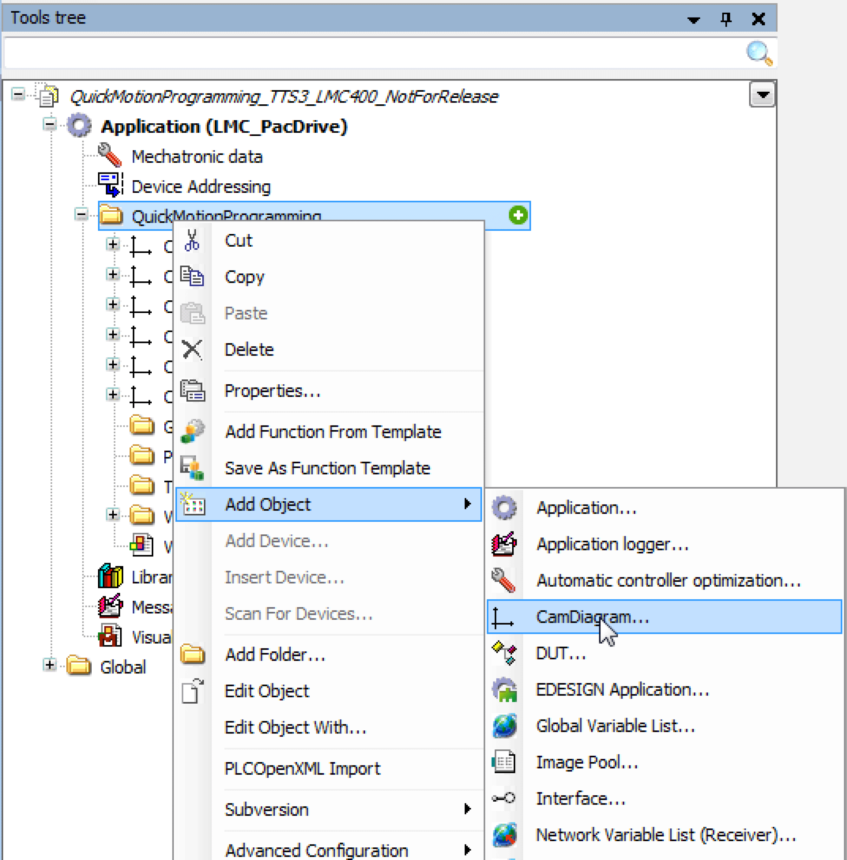Open the Tools tree header dropdown arrow

click(x=693, y=20)
